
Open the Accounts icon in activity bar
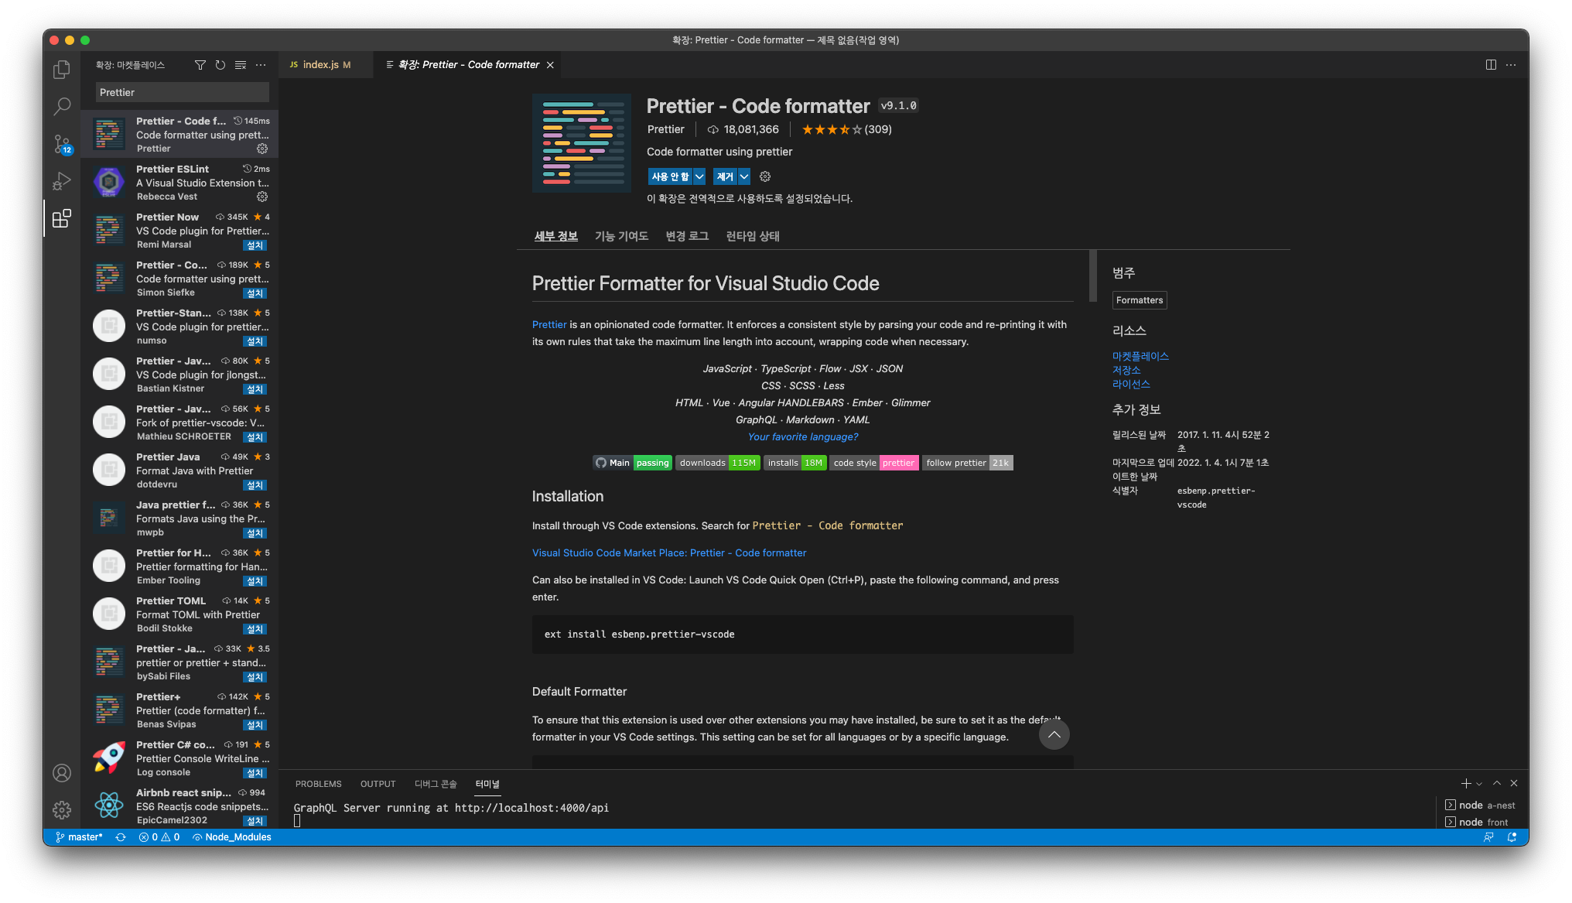tap(62, 773)
